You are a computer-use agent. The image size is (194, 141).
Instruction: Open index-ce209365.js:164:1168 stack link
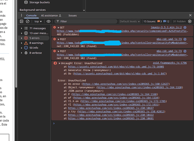tap(115, 94)
